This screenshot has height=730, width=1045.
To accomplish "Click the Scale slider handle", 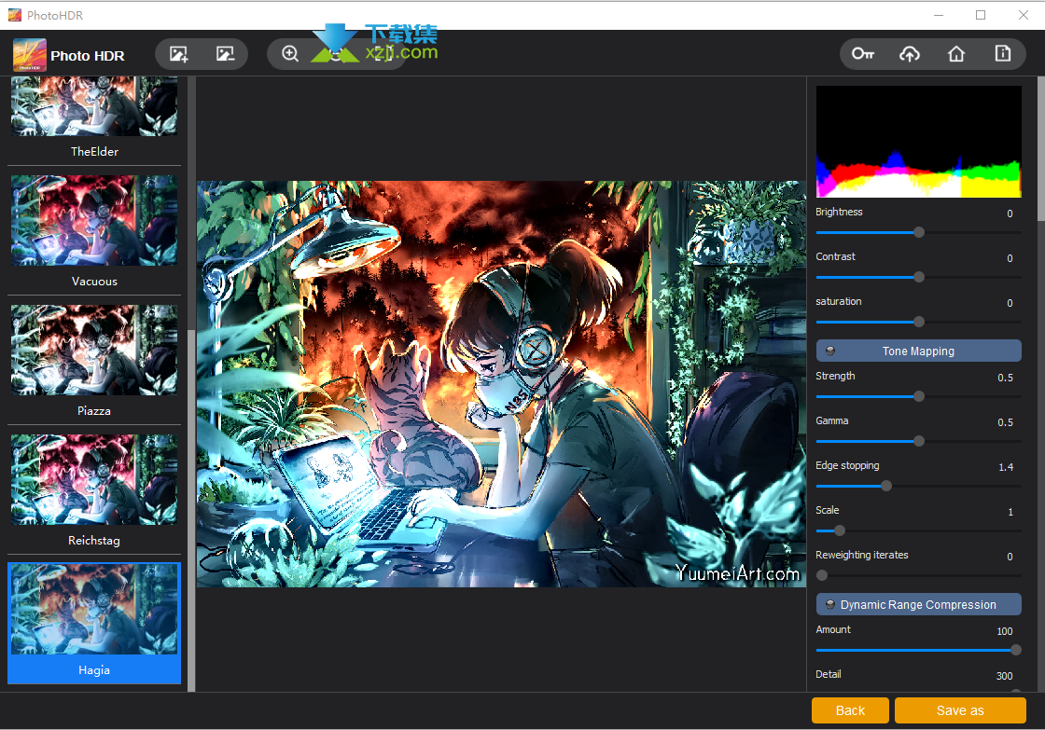I will pos(840,530).
